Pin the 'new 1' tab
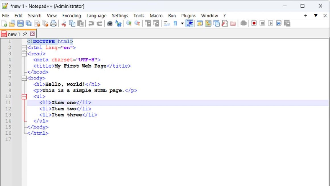This screenshot has height=186, width=330. [25, 34]
